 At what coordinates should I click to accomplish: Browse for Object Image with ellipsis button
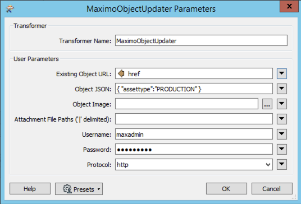[267, 104]
